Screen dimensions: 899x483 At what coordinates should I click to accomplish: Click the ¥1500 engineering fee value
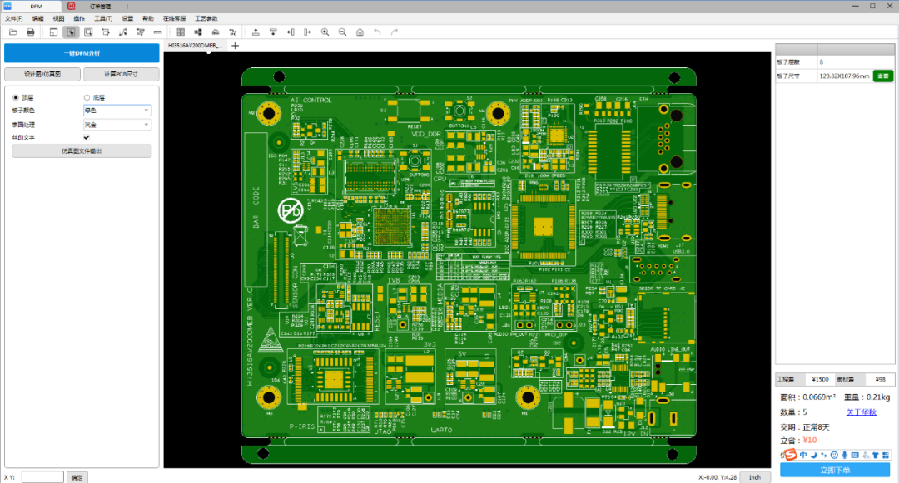coord(821,379)
